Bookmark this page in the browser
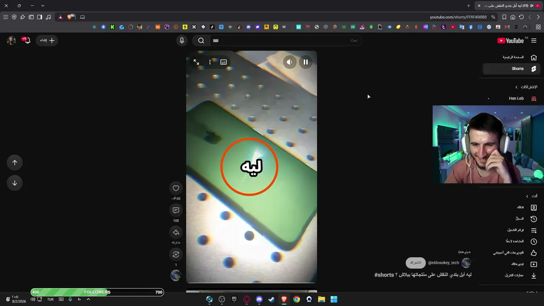Image resolution: width=544 pixels, height=306 pixels. coord(504,17)
